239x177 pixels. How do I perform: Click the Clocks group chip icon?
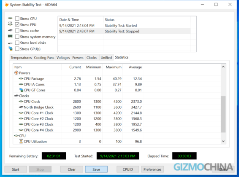tap(16, 96)
